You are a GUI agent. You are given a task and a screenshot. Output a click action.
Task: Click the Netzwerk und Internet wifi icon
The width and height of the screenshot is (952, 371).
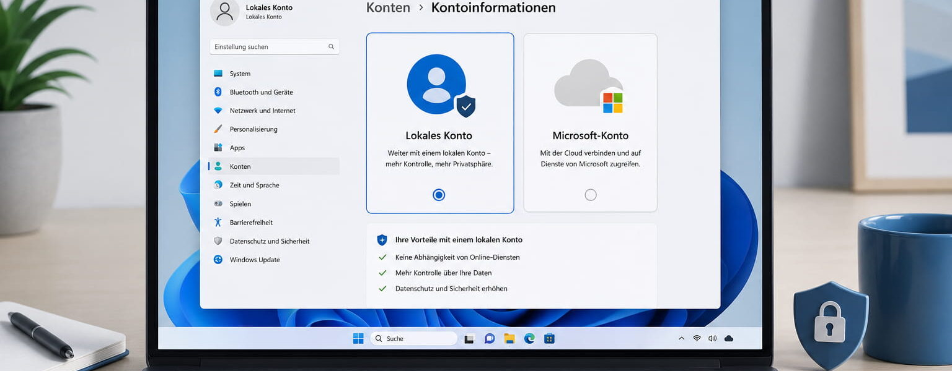[x=218, y=111]
